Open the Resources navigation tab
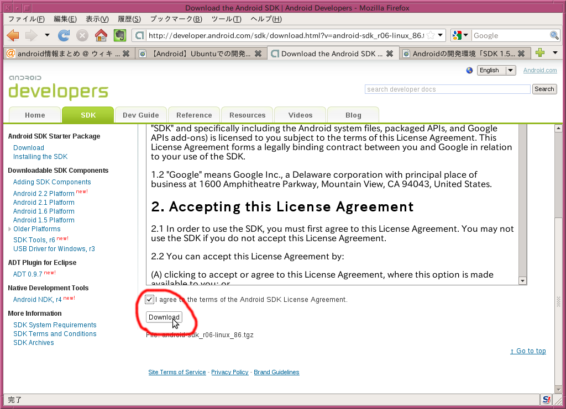 [x=247, y=115]
